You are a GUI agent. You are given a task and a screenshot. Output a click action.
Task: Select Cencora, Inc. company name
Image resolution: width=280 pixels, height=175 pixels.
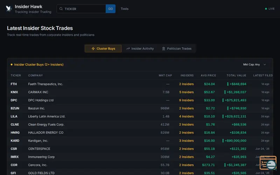pos(37,165)
